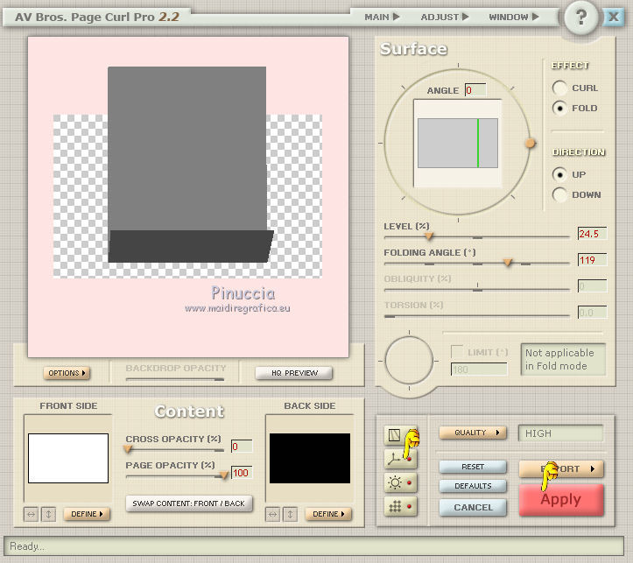This screenshot has height=563, width=633.
Task: Click the DEFAULTS button
Action: click(x=473, y=486)
